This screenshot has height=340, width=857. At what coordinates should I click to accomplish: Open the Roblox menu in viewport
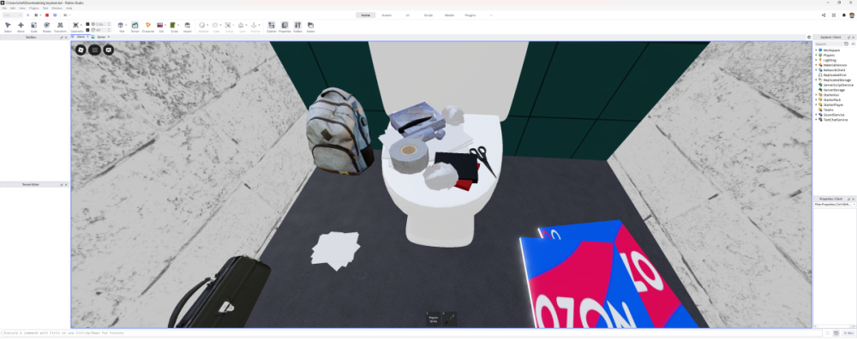81,50
